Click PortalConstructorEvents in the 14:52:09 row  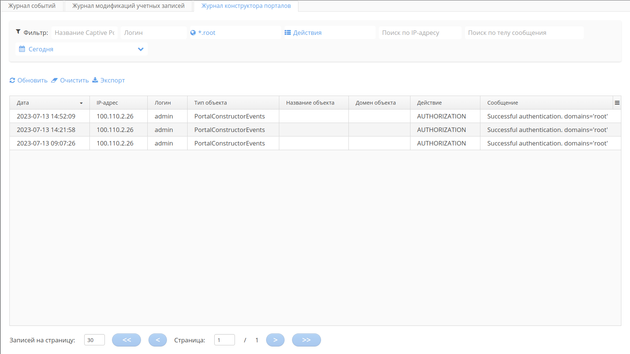pos(230,116)
